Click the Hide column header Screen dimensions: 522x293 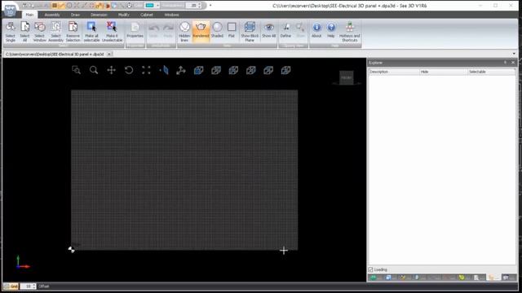coord(444,72)
